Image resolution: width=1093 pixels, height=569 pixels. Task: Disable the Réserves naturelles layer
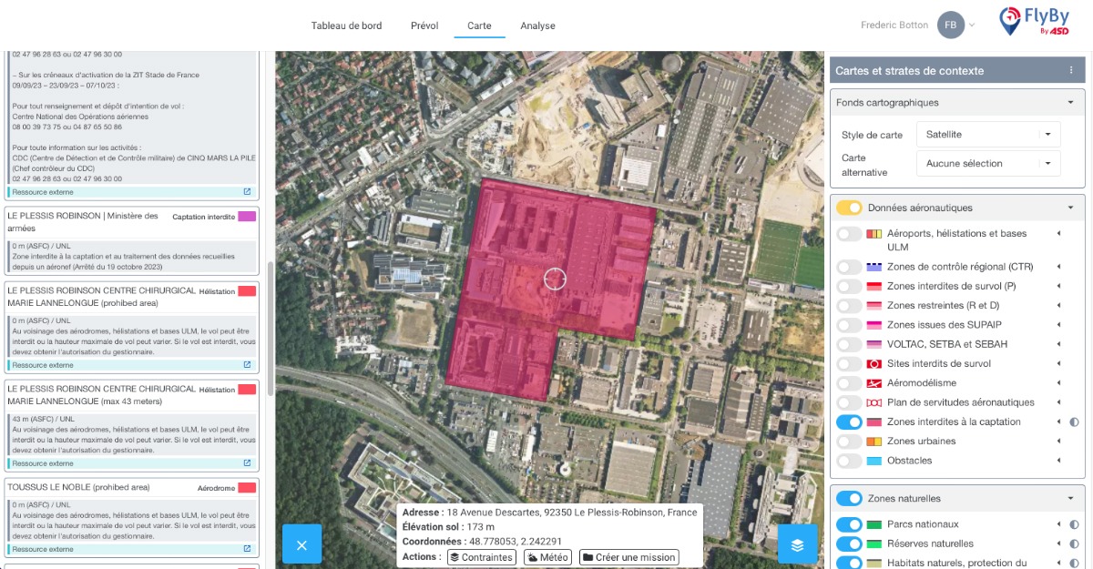click(x=849, y=544)
